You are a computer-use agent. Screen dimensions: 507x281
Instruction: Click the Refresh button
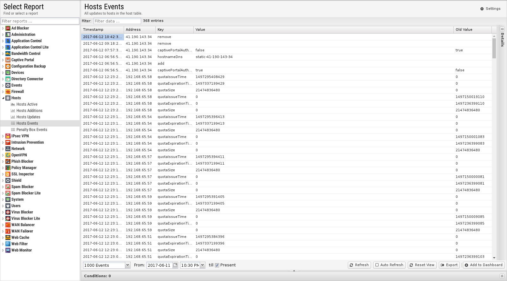(359, 265)
